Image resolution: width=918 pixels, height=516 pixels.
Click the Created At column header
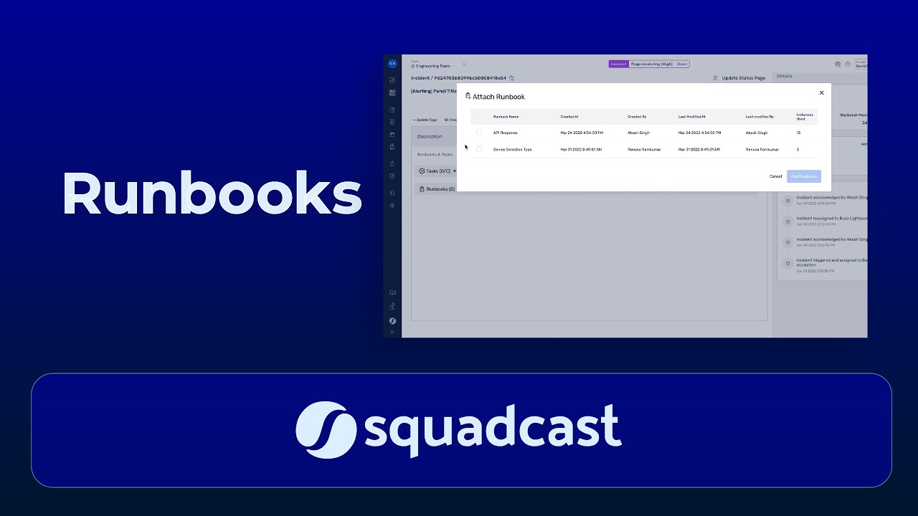(569, 117)
